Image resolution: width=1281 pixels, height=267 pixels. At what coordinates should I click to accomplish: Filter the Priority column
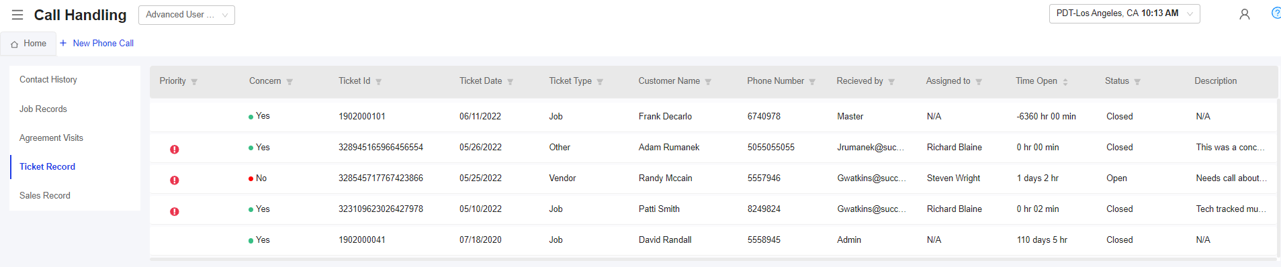click(194, 82)
